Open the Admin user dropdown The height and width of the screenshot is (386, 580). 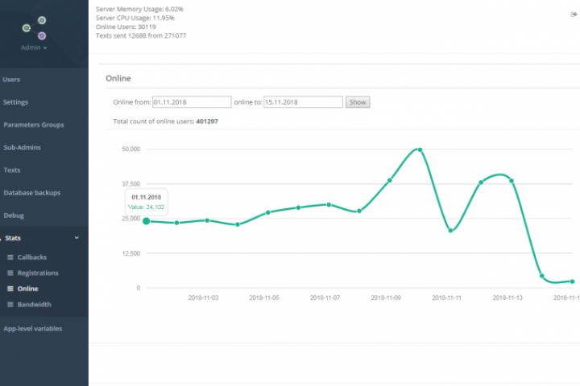coord(34,48)
